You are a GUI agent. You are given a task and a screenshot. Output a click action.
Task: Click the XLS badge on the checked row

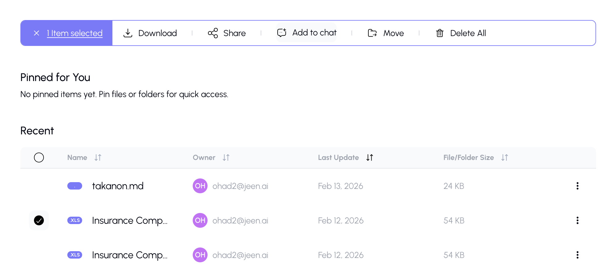click(75, 220)
